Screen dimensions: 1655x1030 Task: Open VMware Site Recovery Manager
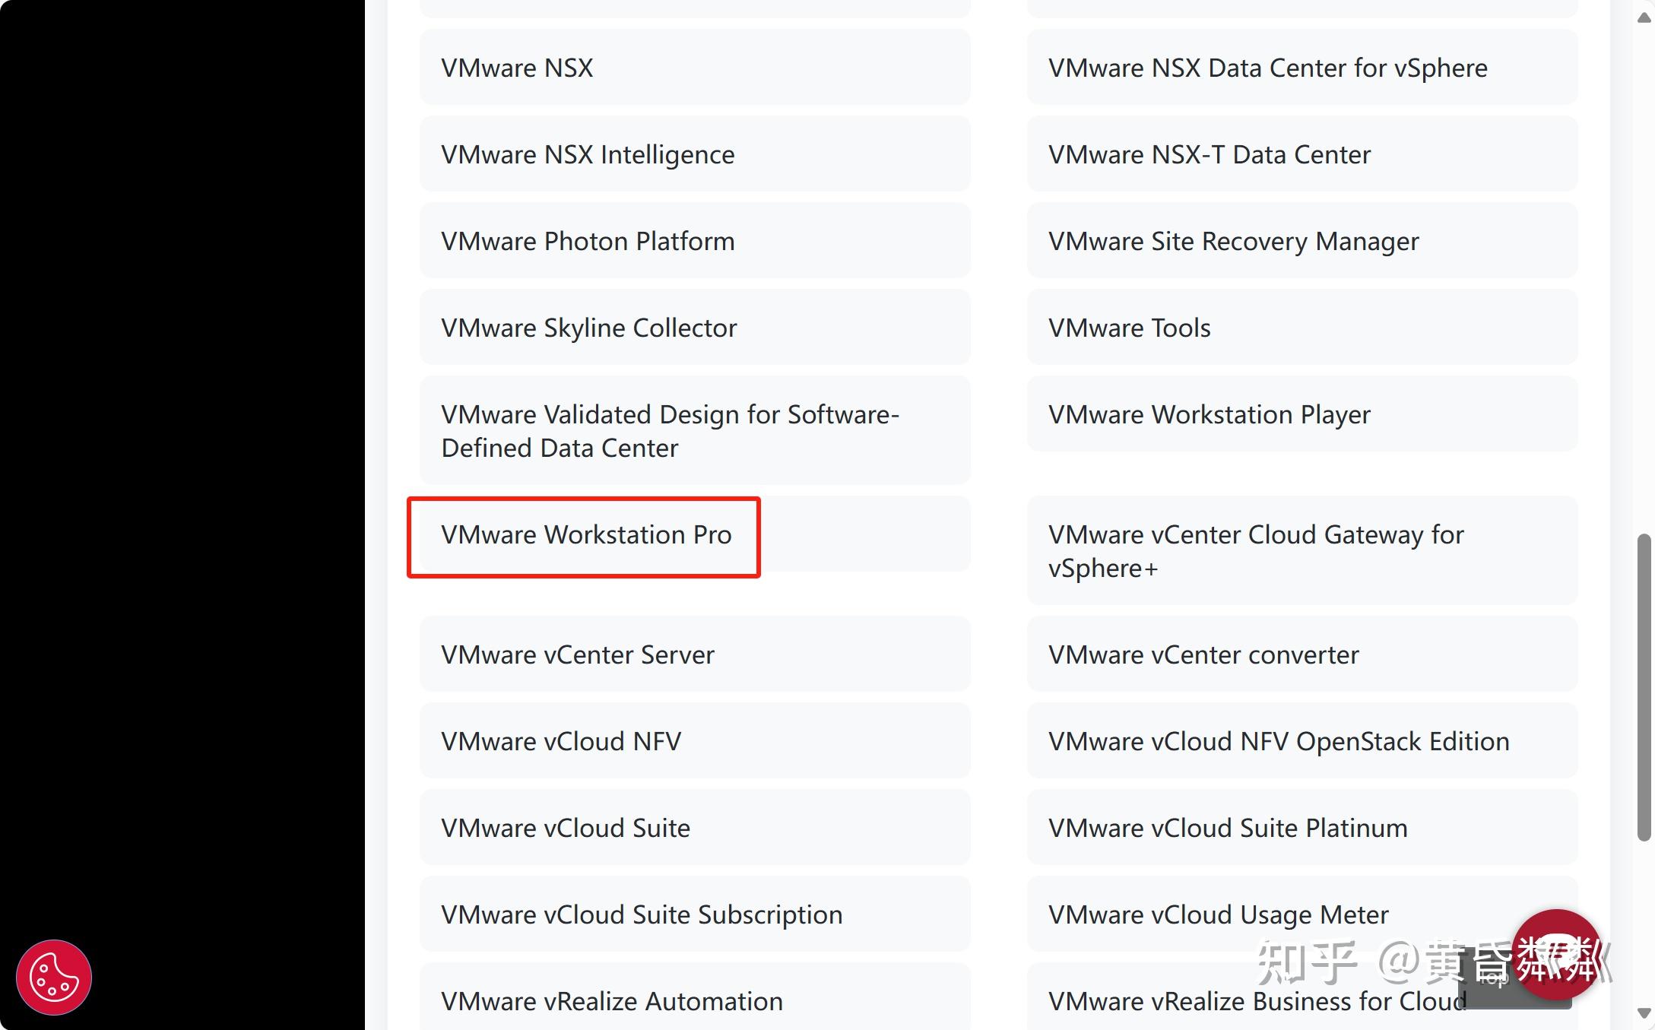tap(1233, 242)
